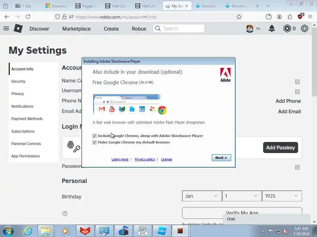Uncheck Include Google Chrome with Shockwave Player
The height and width of the screenshot is (237, 317).
coord(94,136)
